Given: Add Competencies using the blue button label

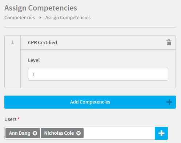Looking at the screenshot, I should pyautogui.click(x=90, y=102).
